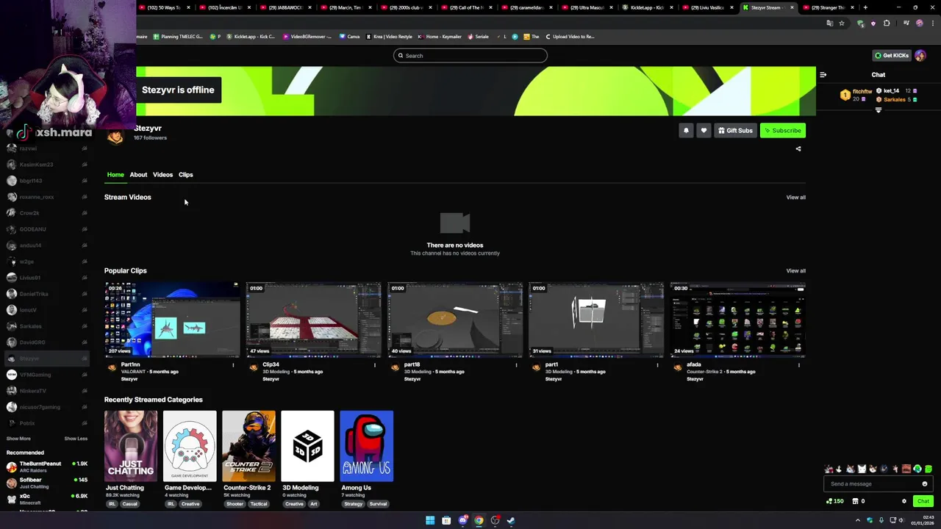
Task: Click the Show Less link in sidebar
Action: pos(76,439)
